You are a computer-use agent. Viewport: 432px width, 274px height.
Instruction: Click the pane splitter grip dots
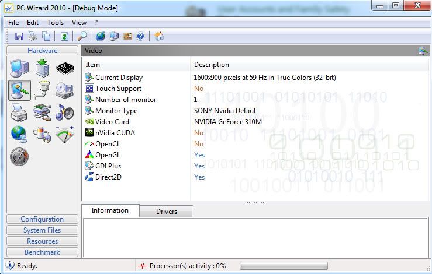point(255,203)
